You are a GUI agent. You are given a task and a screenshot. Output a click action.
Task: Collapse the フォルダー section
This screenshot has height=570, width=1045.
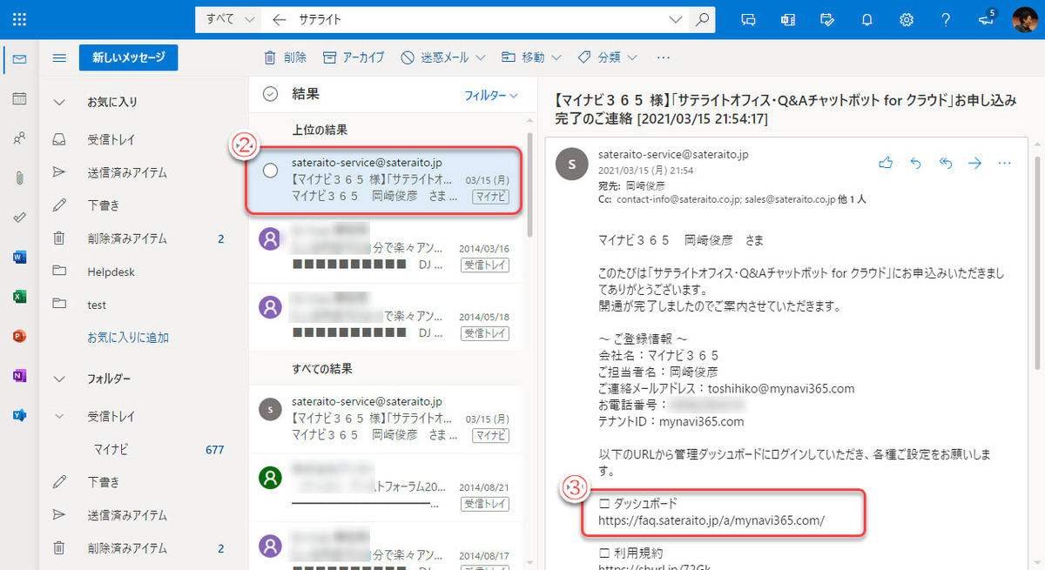(59, 379)
